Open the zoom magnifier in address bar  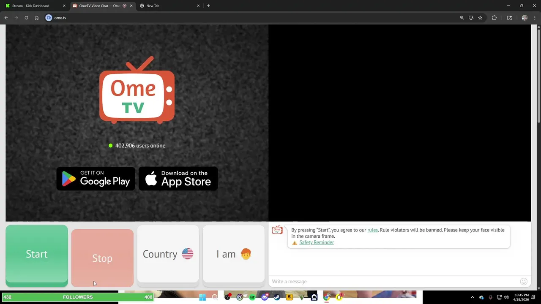tap(462, 18)
